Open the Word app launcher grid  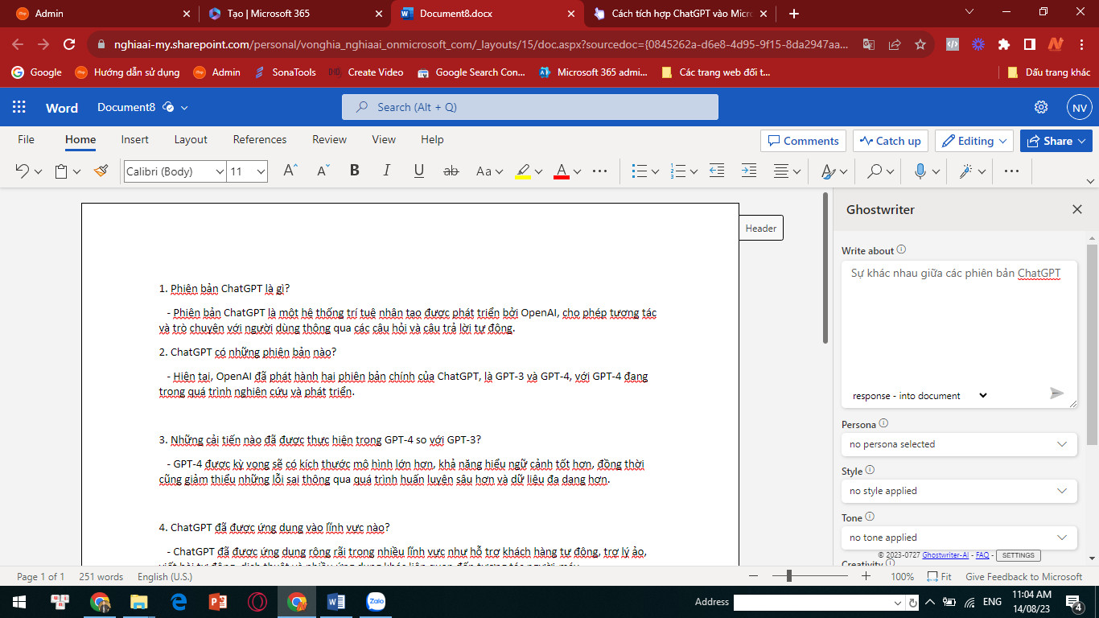point(19,107)
